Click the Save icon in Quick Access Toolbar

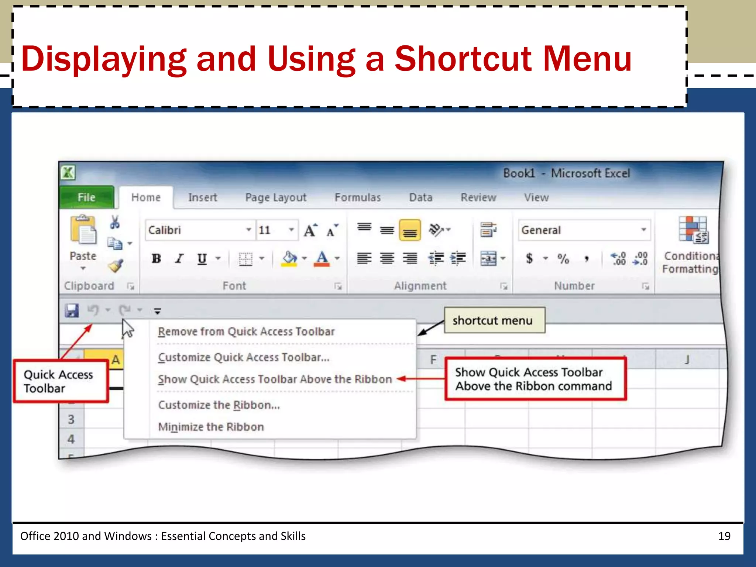pyautogui.click(x=72, y=310)
